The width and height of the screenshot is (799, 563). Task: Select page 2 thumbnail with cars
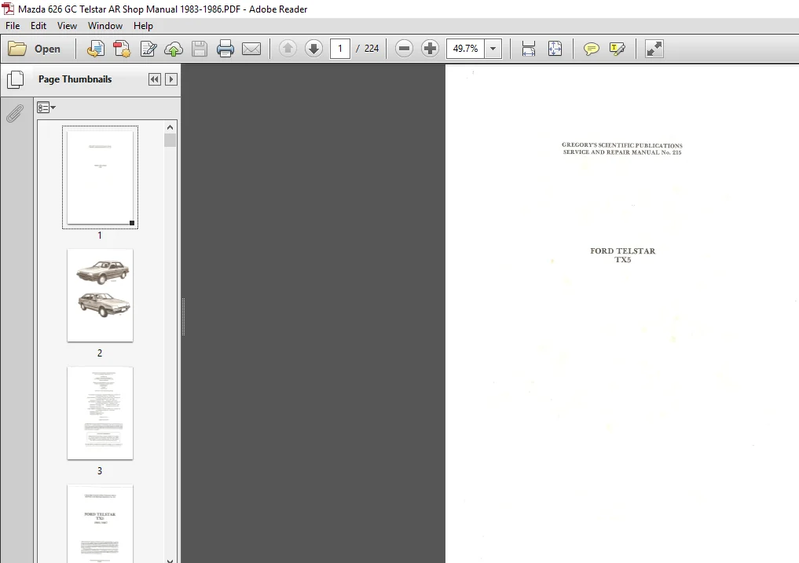[100, 295]
